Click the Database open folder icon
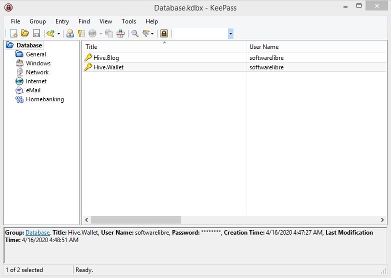391x278 pixels. pyautogui.click(x=10, y=45)
